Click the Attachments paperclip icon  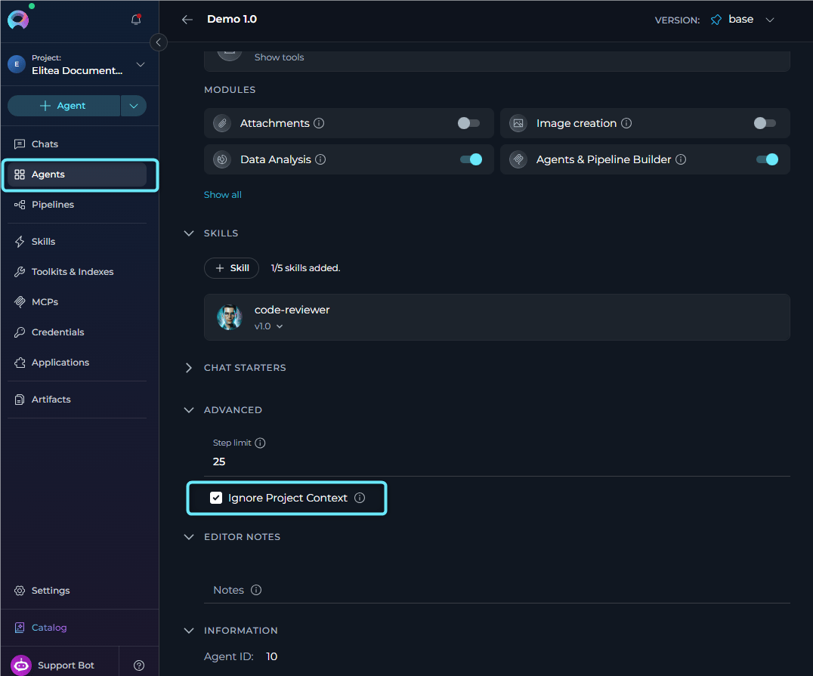(222, 123)
